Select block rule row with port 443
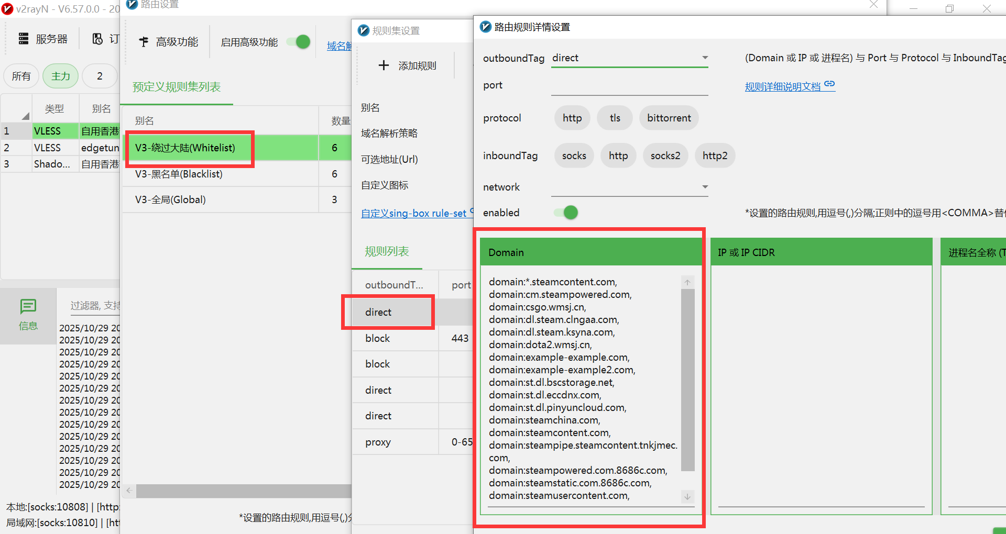Viewport: 1006px width, 534px height. [413, 338]
